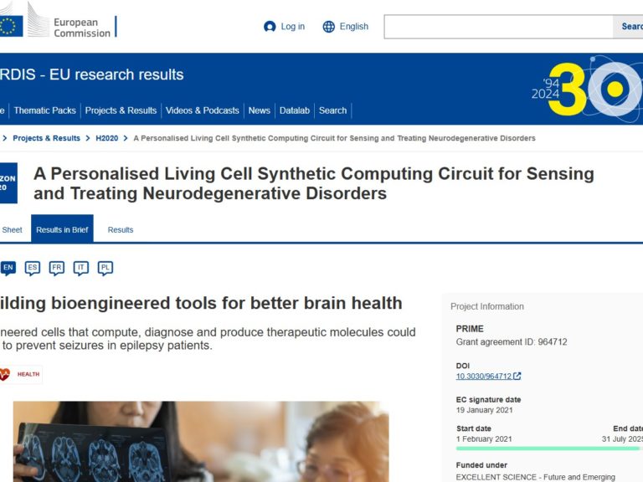Viewport: 643px width, 482px height.
Task: Click the Log in user icon
Action: pos(270,27)
